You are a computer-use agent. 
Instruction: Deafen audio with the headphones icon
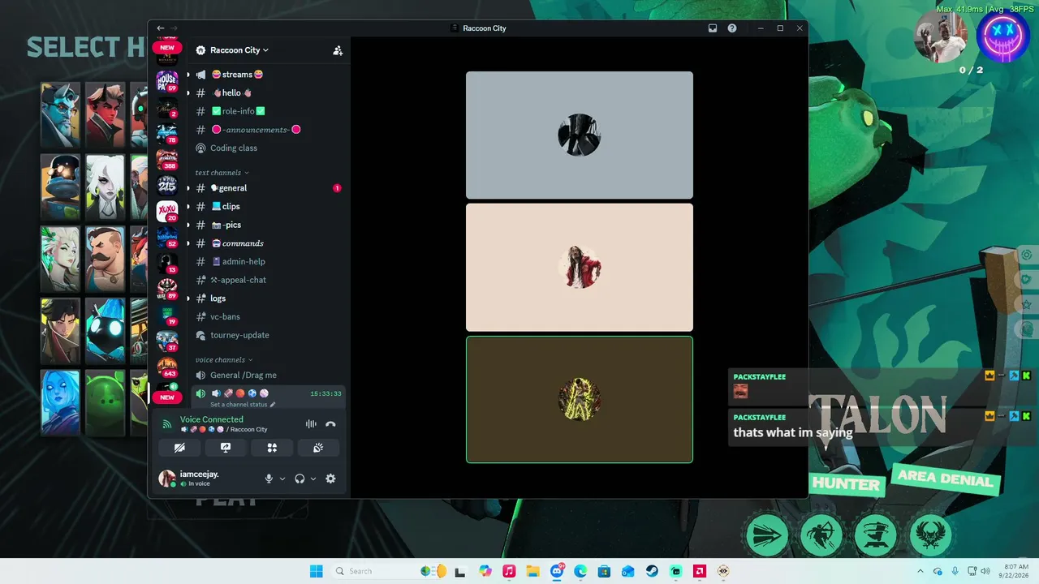coord(300,479)
